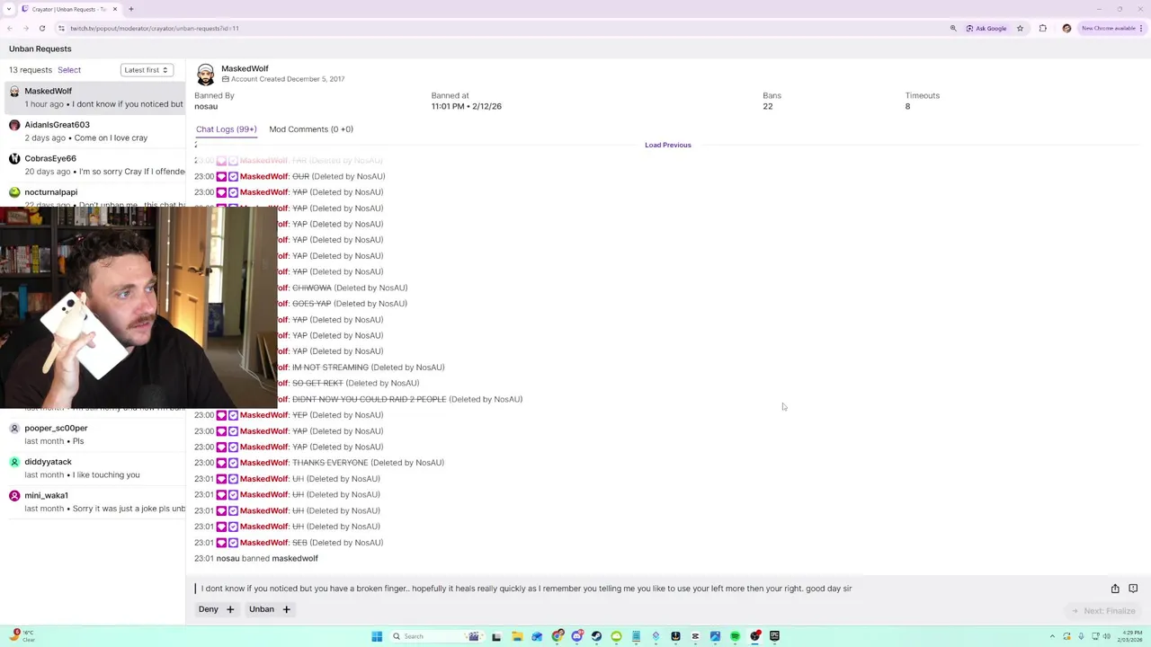
Task: Open File Explorer from taskbar
Action: coord(517,636)
